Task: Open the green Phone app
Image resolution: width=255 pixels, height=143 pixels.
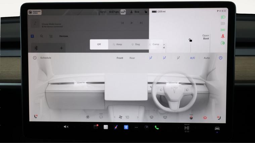Action: coord(157,127)
